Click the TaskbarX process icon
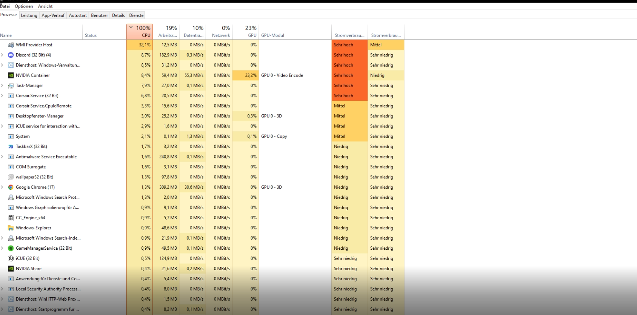 [x=11, y=147]
